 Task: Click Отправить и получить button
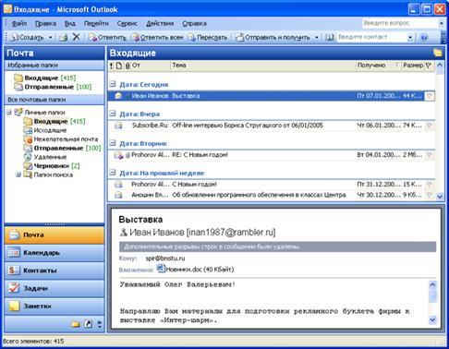273,38
